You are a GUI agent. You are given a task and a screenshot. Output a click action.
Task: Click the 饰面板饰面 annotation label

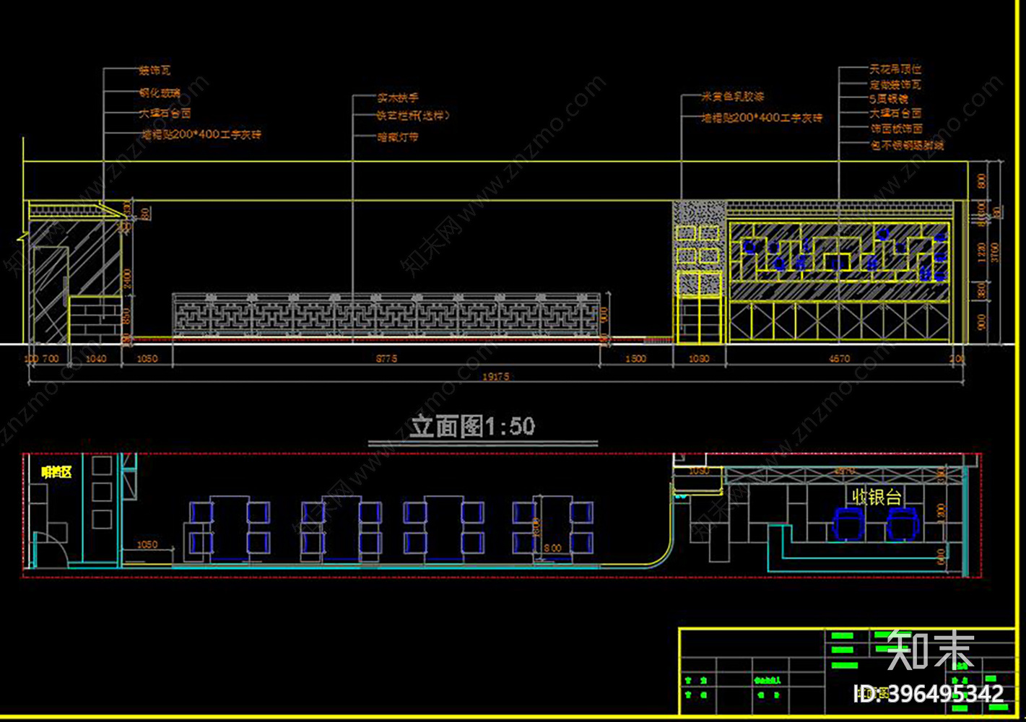(x=896, y=129)
